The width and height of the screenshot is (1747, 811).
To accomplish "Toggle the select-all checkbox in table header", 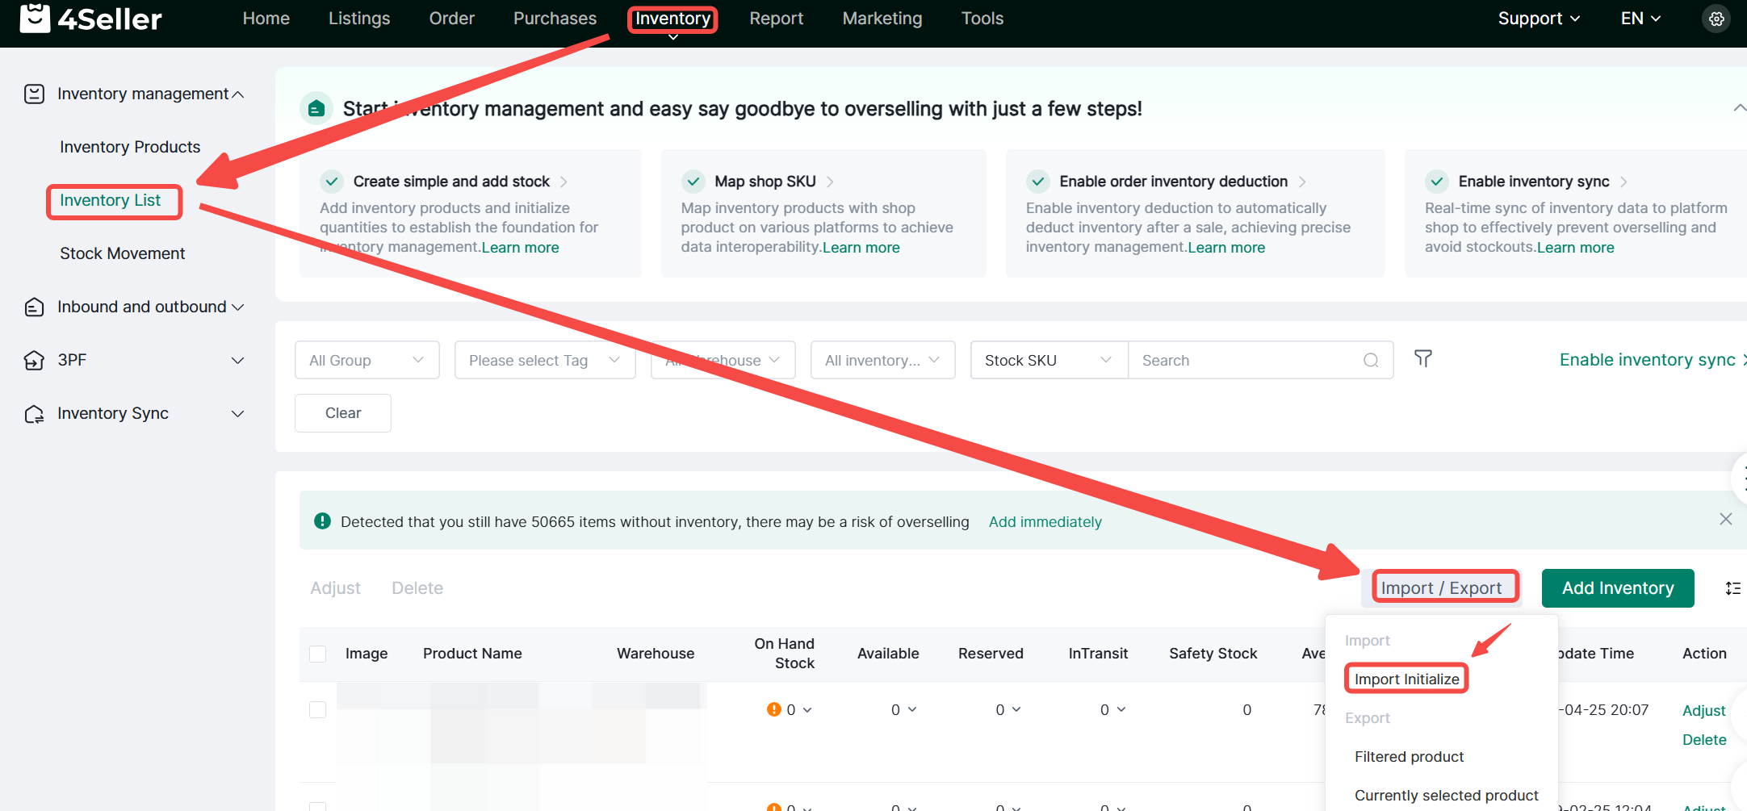I will [318, 654].
